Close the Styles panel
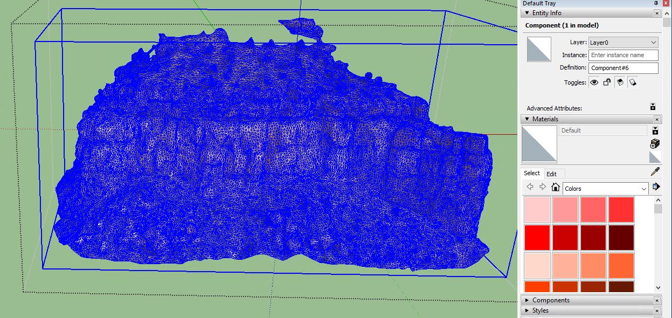This screenshot has height=318, width=672. pos(657,310)
